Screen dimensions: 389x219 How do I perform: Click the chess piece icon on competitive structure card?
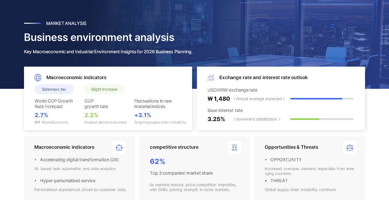(234, 148)
